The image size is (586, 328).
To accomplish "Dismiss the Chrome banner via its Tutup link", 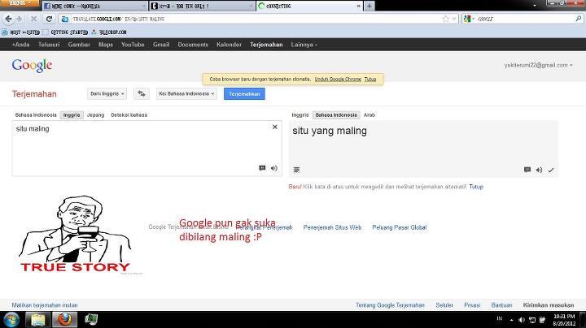I will click(x=370, y=79).
